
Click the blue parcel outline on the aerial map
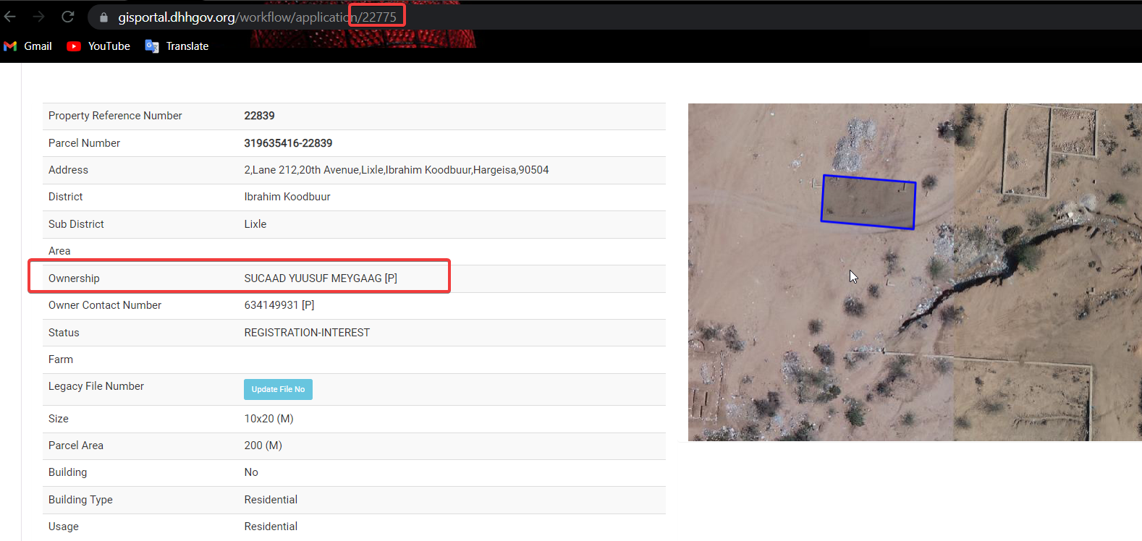[x=868, y=202]
